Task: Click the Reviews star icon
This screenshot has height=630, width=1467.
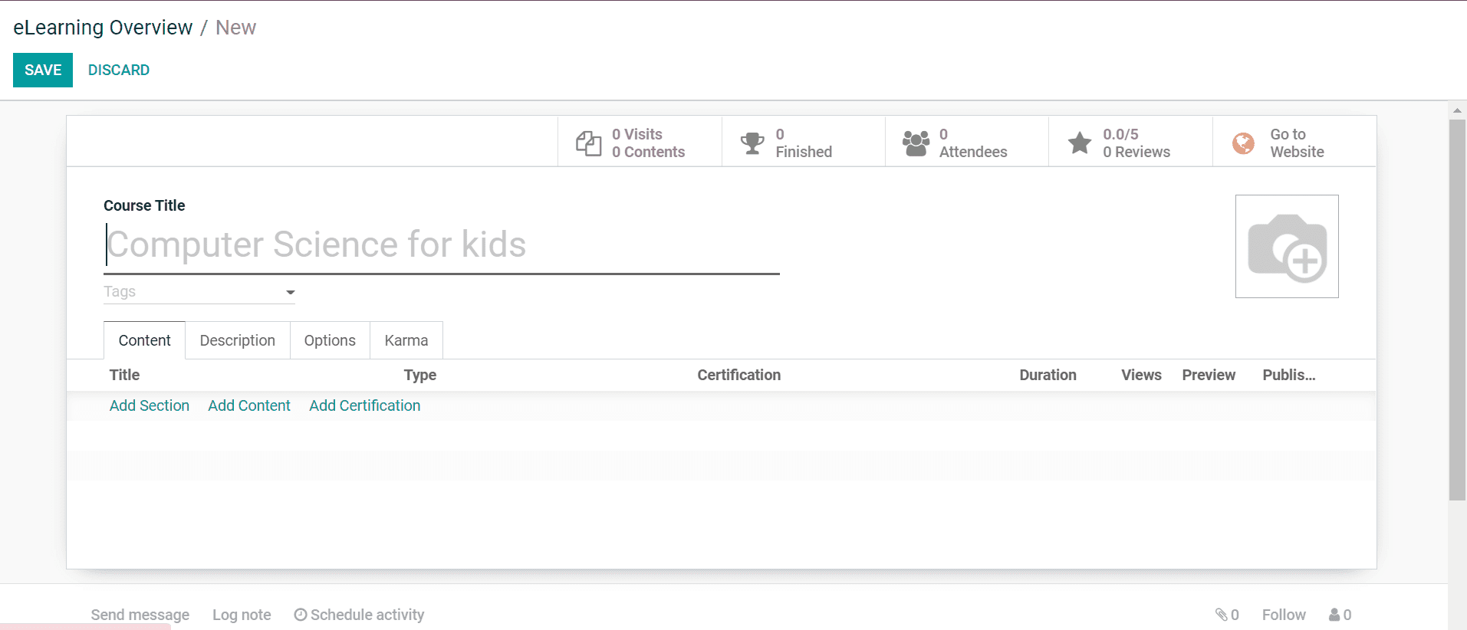Action: (1080, 143)
